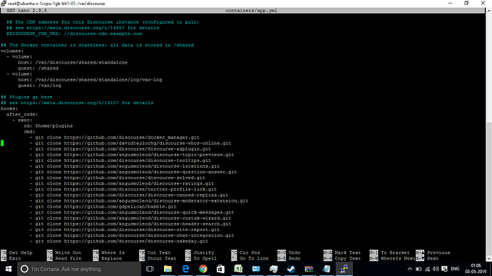Click the 'Read File' nano shortcut

pyautogui.click(x=68, y=258)
